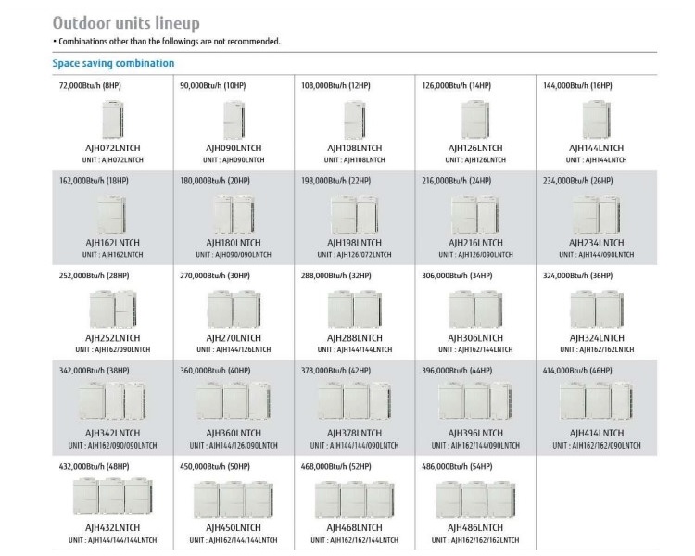This screenshot has width=695, height=556.
Task: Select the AJH486LNTCH 54HP unit image
Action: coord(475,499)
